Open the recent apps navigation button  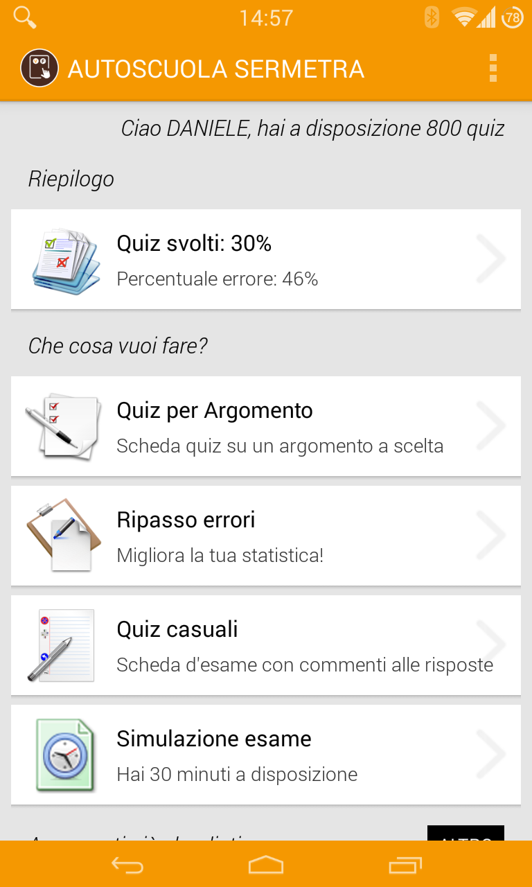click(405, 864)
